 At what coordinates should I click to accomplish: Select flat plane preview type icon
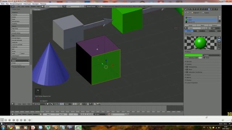(x=219, y=38)
